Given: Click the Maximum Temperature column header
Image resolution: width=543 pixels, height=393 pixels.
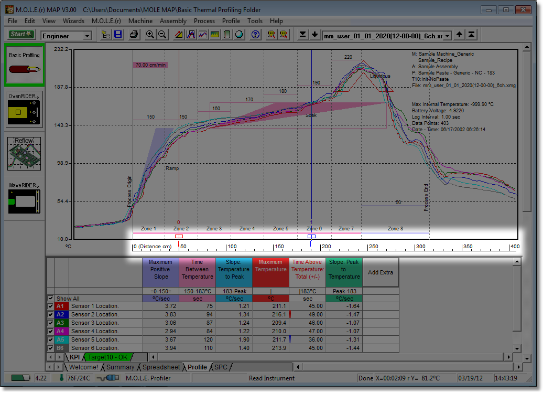Looking at the screenshot, I should click(271, 272).
